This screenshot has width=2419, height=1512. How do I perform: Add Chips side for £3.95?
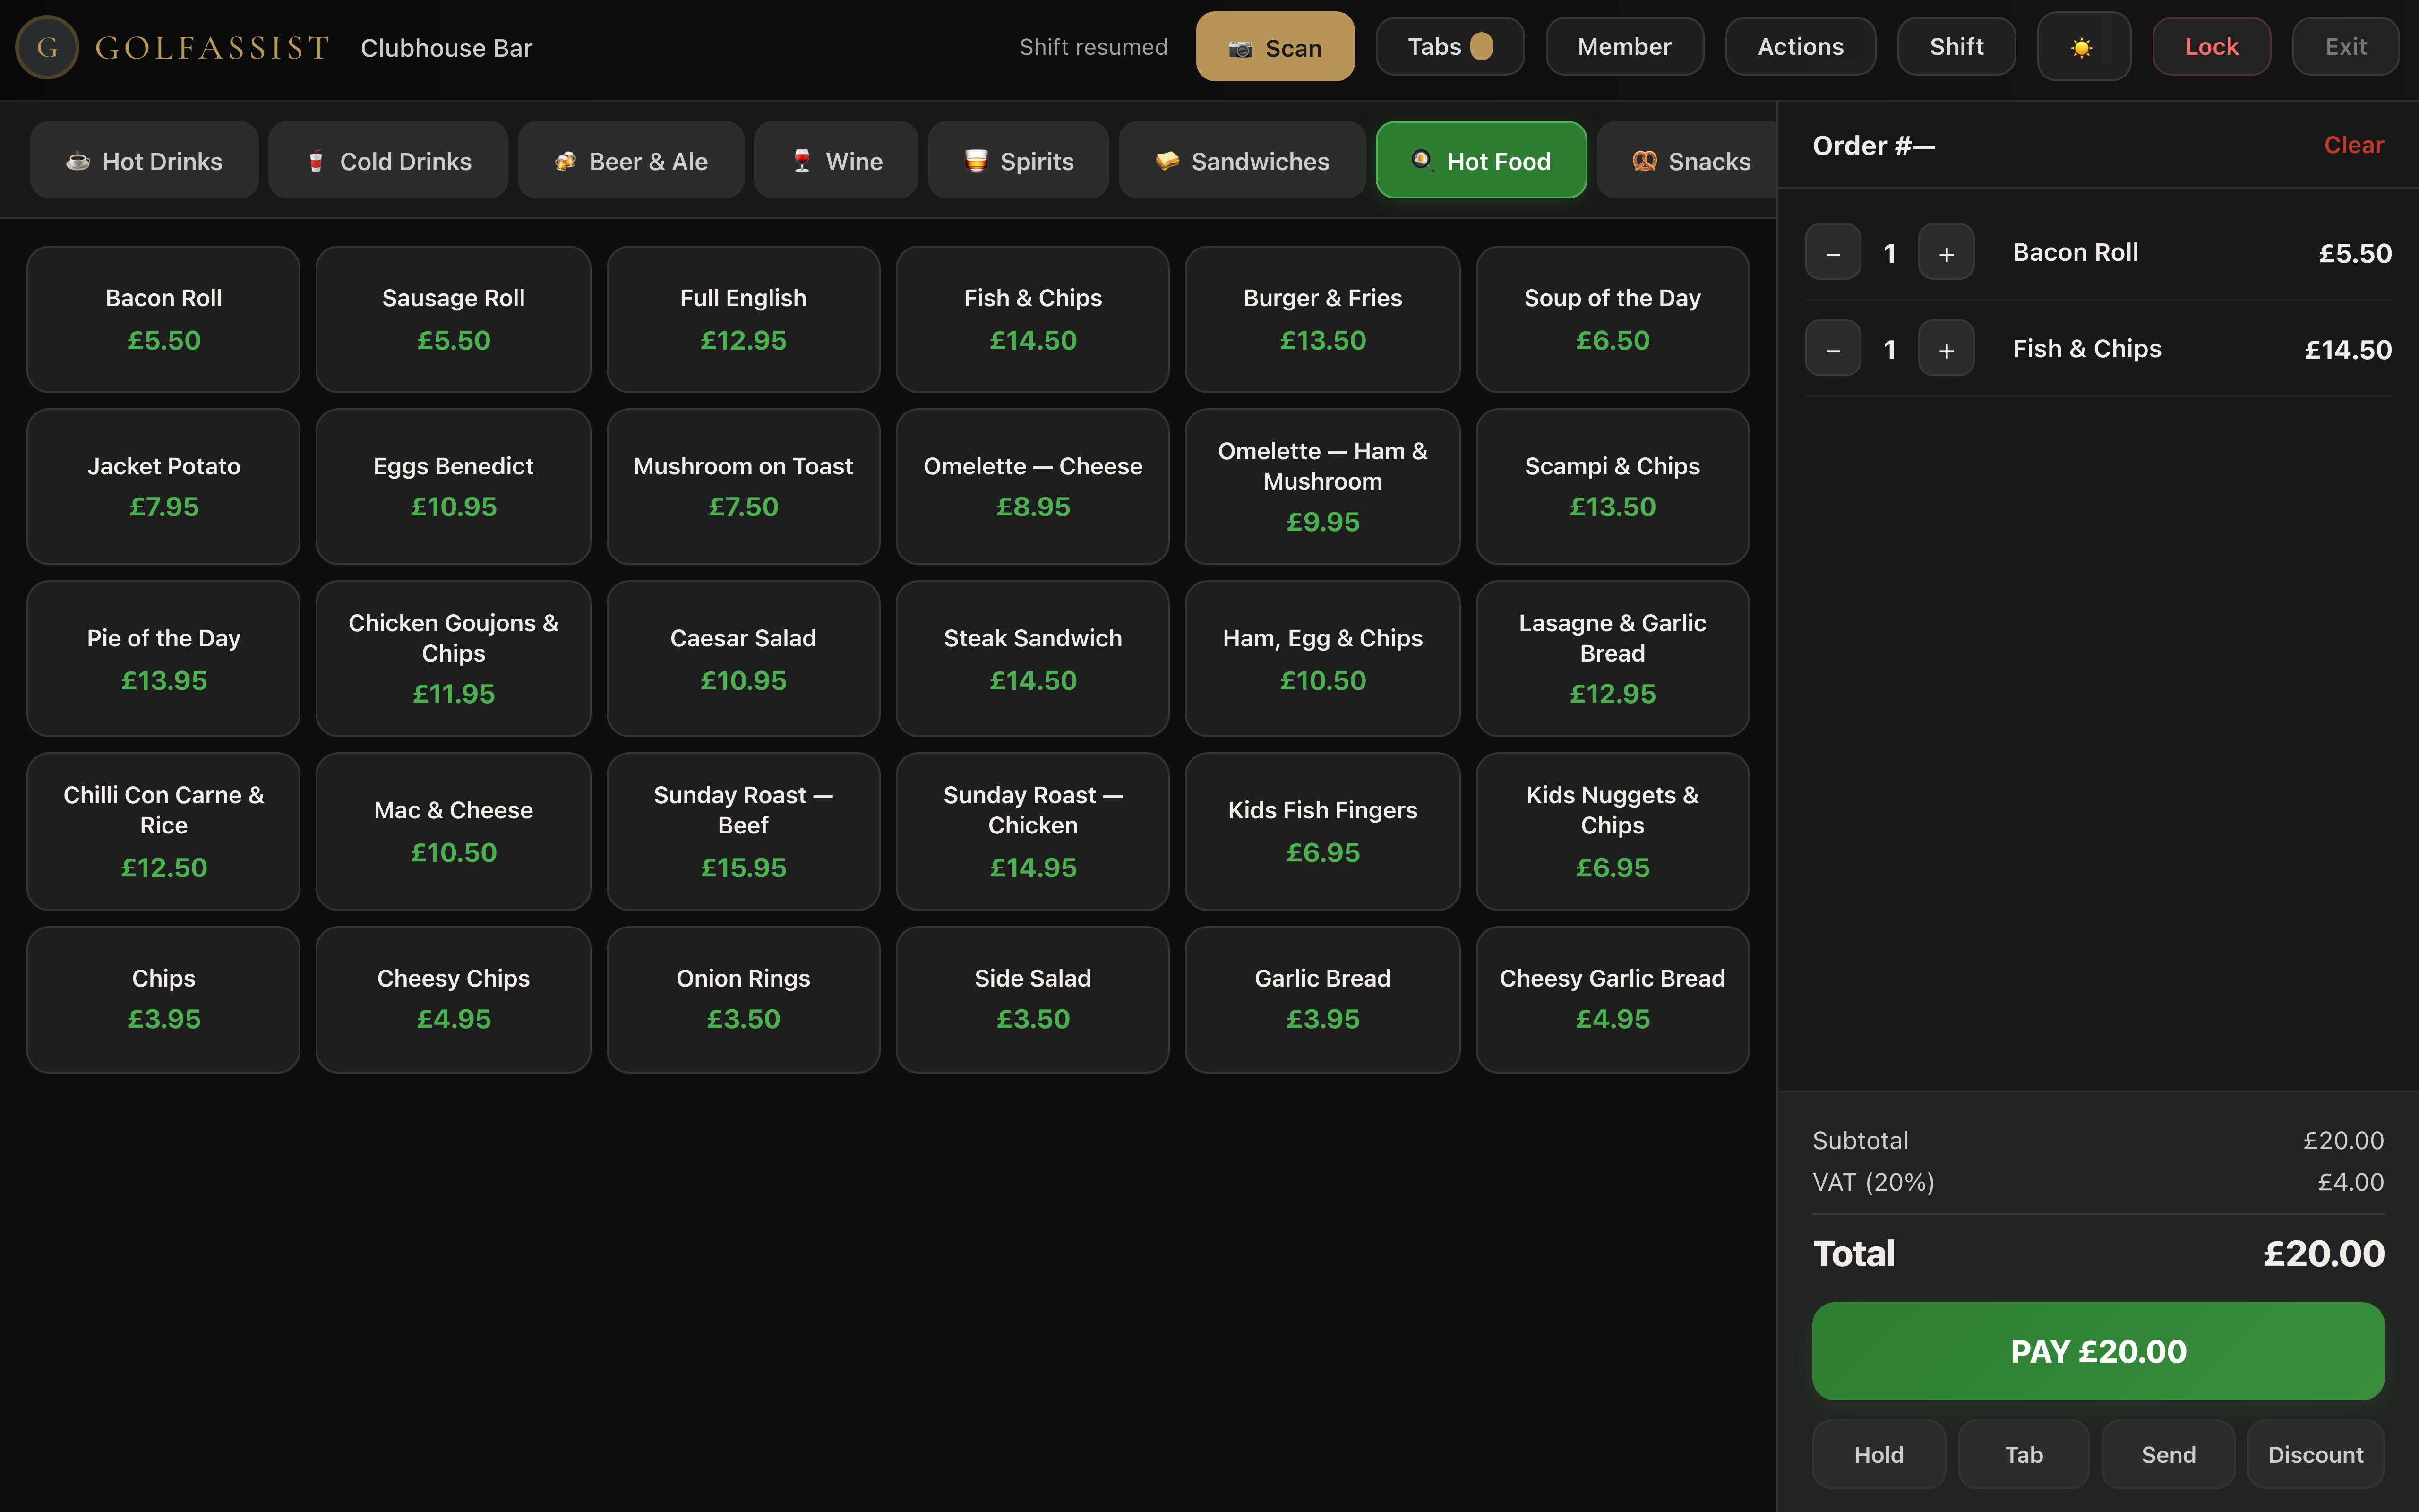[x=164, y=999]
